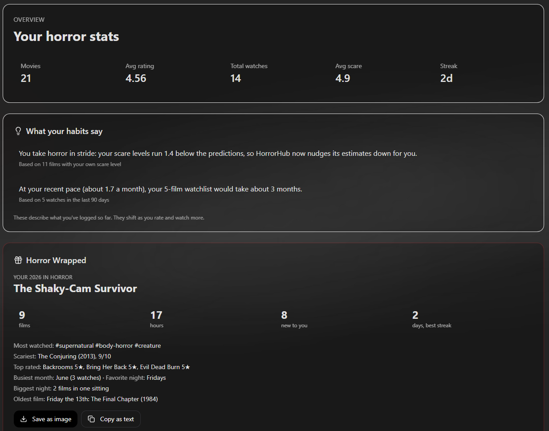The width and height of the screenshot is (549, 431).
Task: Click the Save as image button
Action: 45,419
